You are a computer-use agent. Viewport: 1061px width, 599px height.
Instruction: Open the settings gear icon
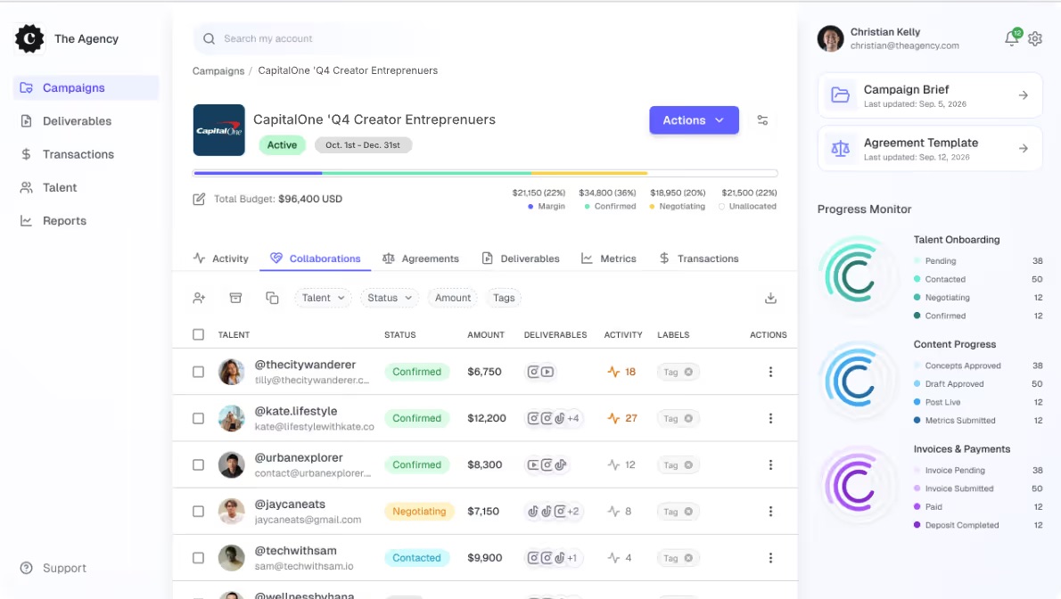click(x=1034, y=38)
